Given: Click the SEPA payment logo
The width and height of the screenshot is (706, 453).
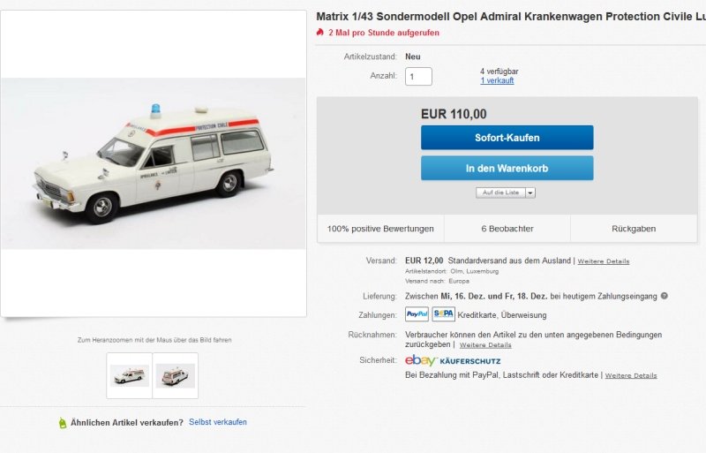Looking at the screenshot, I should [x=443, y=314].
